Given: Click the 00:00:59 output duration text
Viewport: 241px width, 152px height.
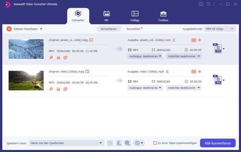Looking at the screenshot, I should click(x=196, y=82).
